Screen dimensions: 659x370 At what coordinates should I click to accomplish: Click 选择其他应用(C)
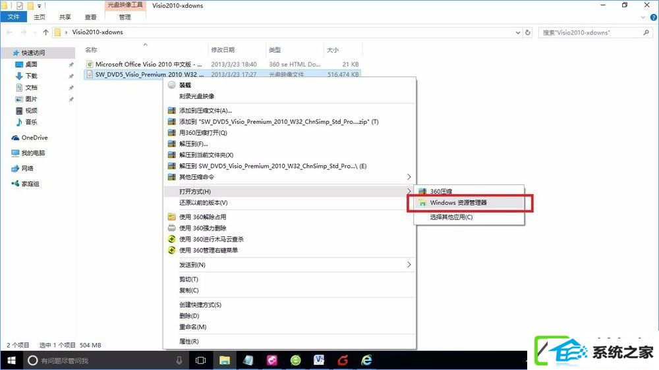(451, 217)
